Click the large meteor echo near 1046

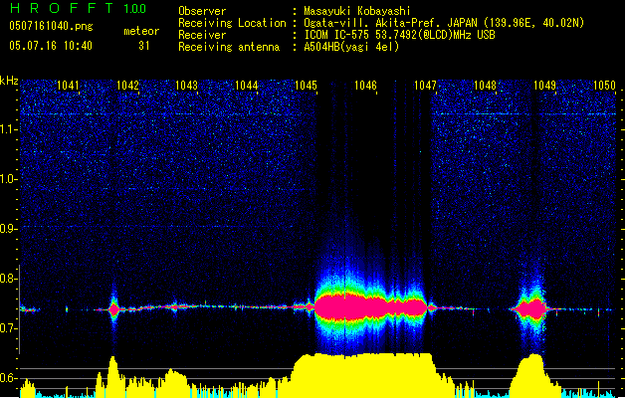[x=370, y=307]
